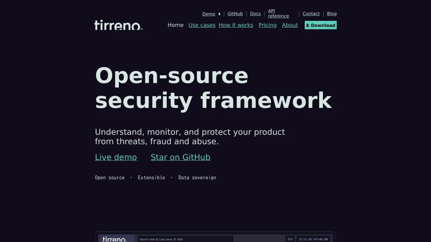Follow the Star on GitHub link
The width and height of the screenshot is (431, 242).
(x=180, y=157)
